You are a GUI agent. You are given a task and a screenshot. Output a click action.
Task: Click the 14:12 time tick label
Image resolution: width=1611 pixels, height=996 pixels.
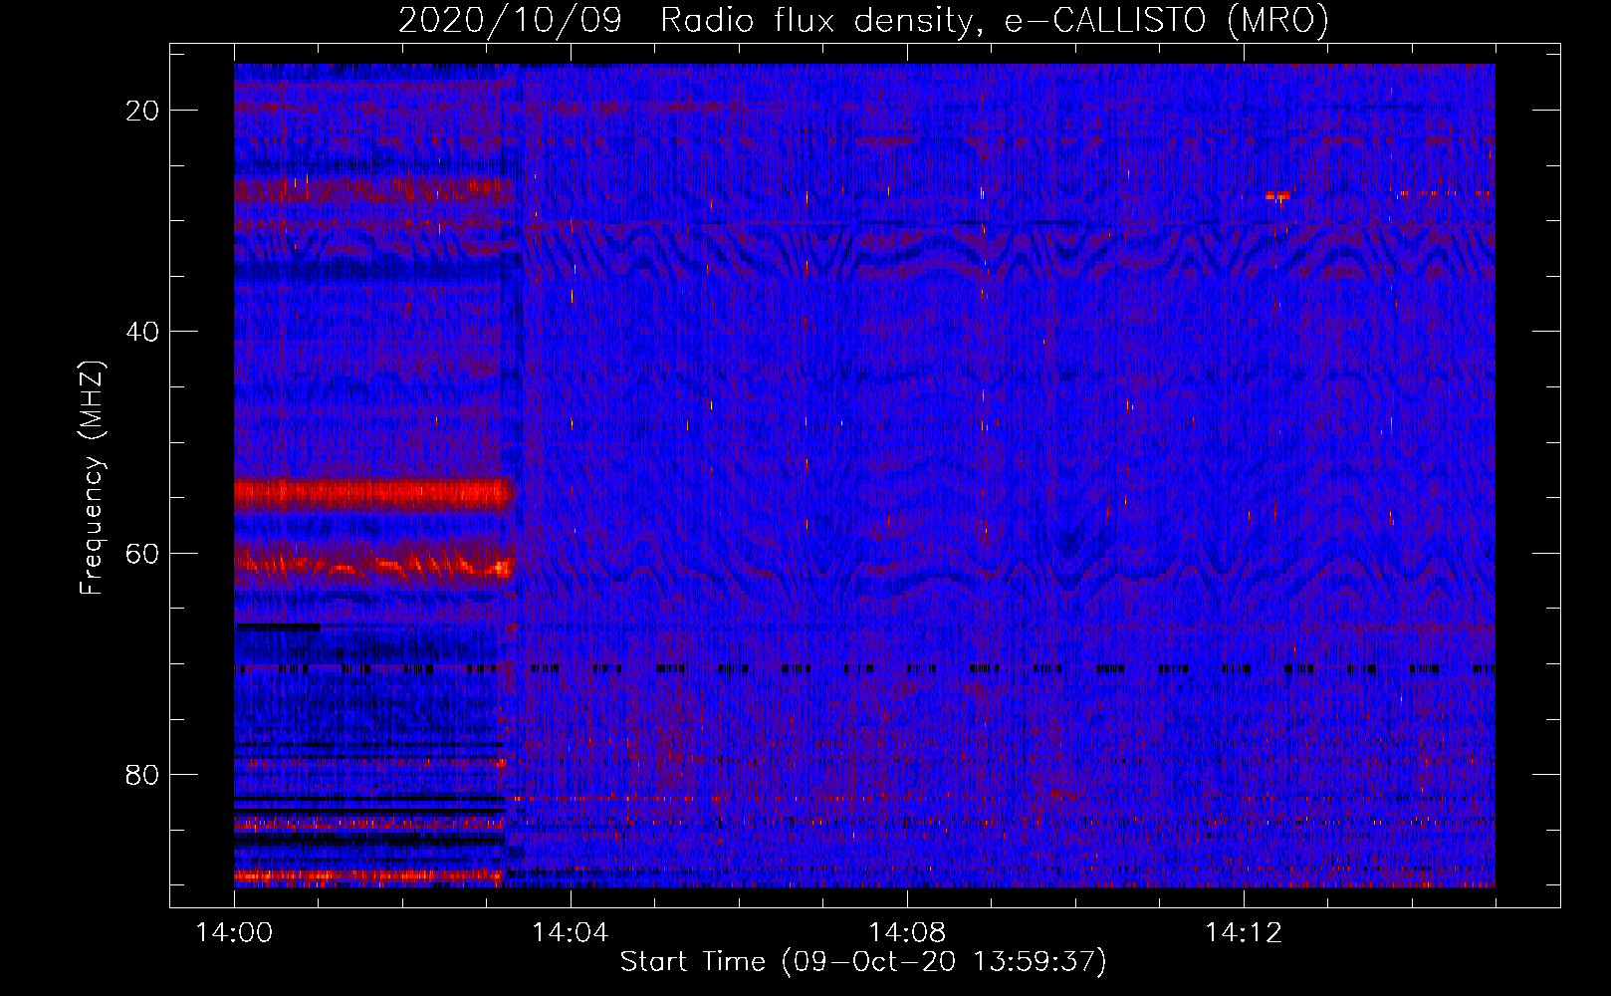pos(1244,933)
